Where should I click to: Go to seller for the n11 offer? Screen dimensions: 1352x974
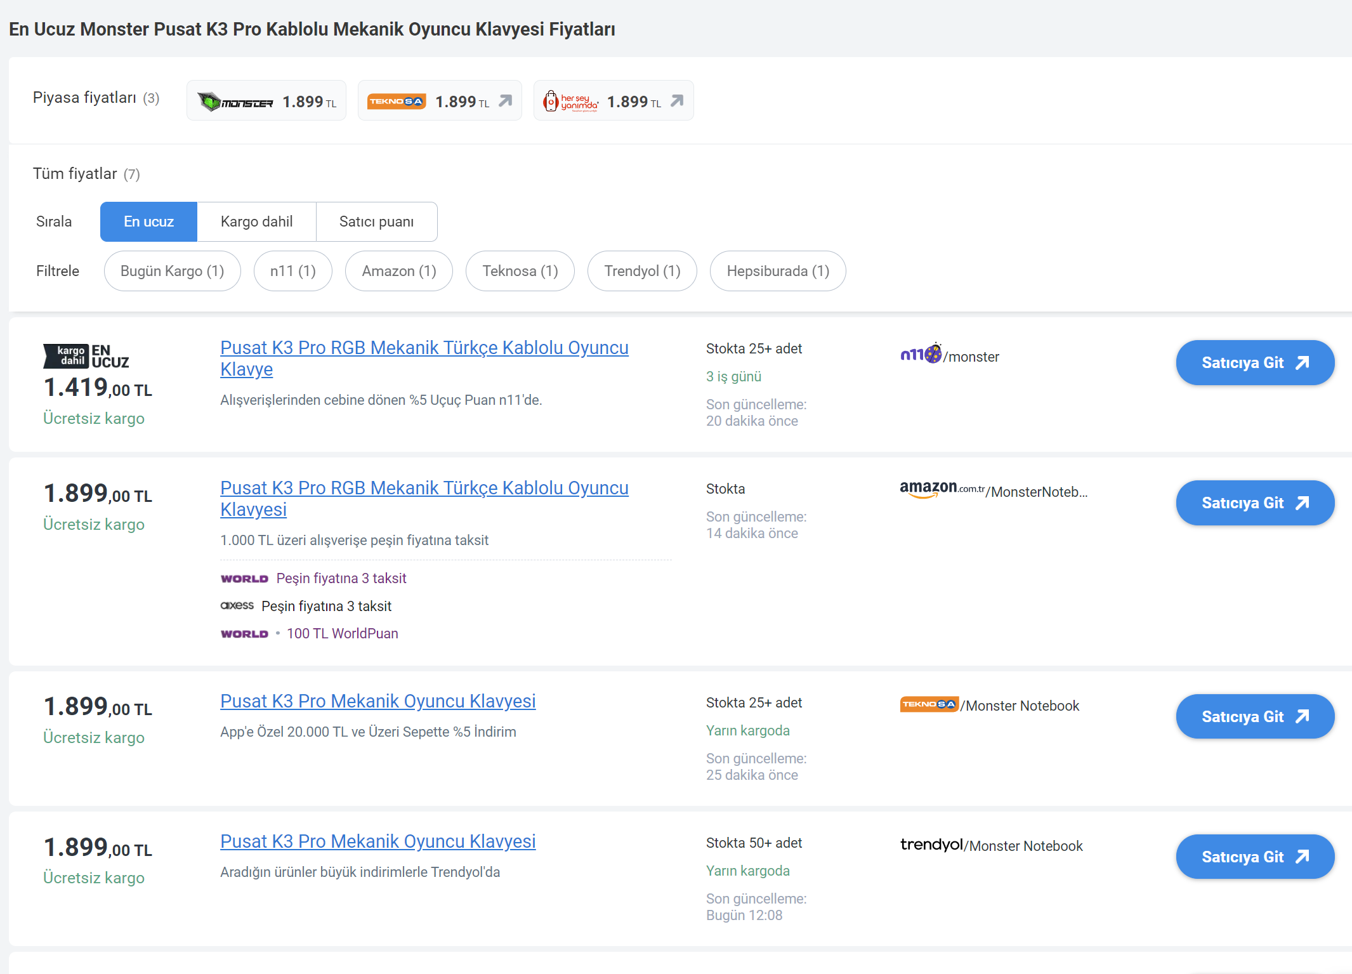point(1255,363)
